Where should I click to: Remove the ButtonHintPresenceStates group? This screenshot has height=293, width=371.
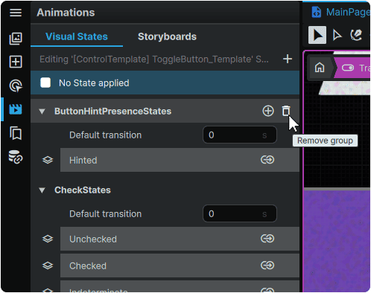[286, 111]
